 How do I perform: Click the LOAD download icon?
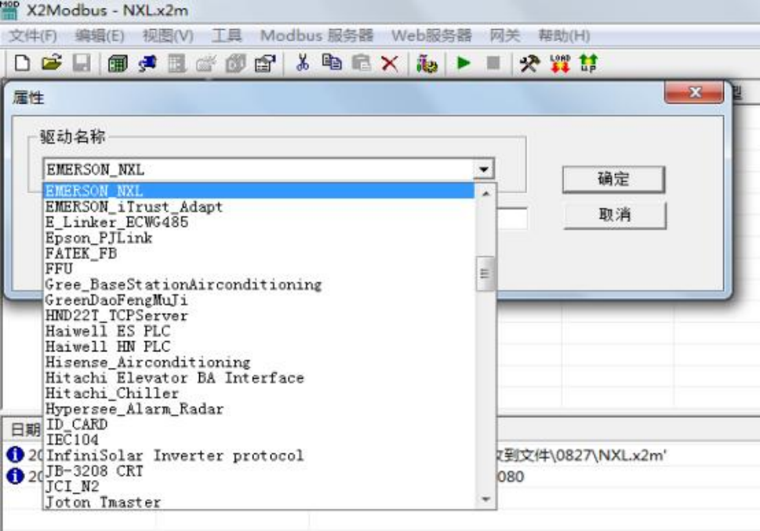point(560,64)
